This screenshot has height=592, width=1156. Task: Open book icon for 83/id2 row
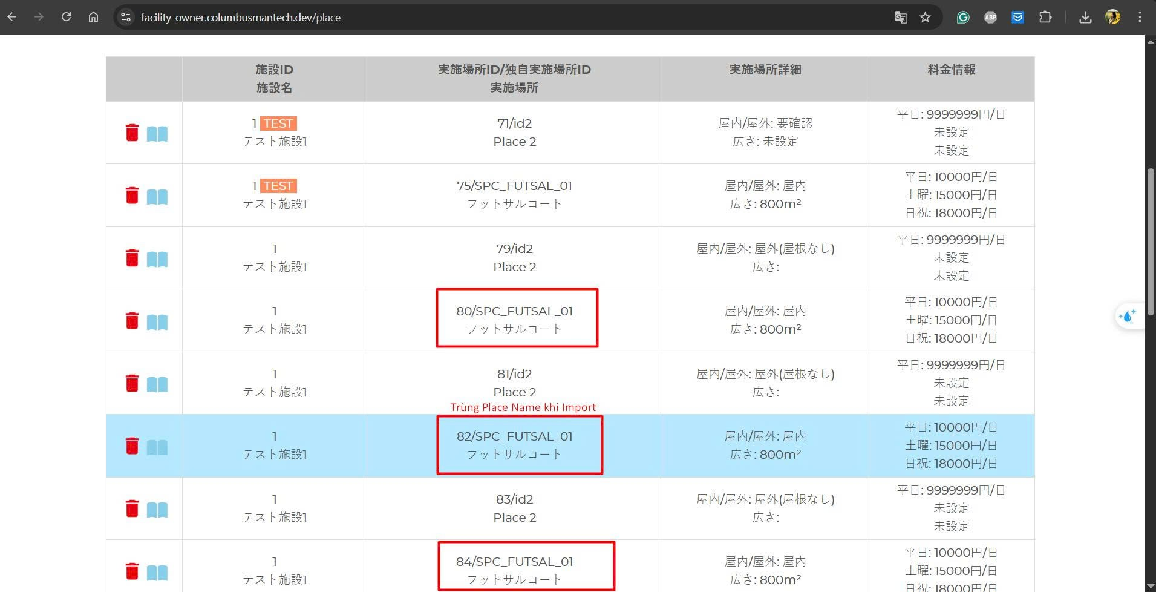click(157, 510)
